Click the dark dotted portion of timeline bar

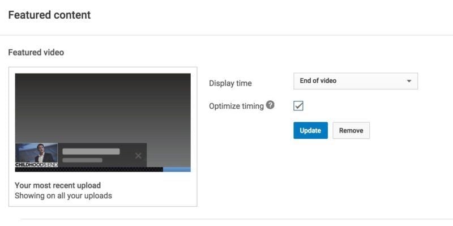point(89,169)
